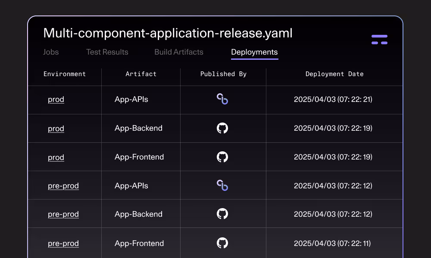Click the purple publisher icon for App-APIs pre-prod

coord(223,185)
